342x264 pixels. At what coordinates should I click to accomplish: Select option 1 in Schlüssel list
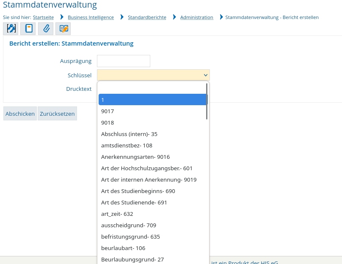coord(153,100)
